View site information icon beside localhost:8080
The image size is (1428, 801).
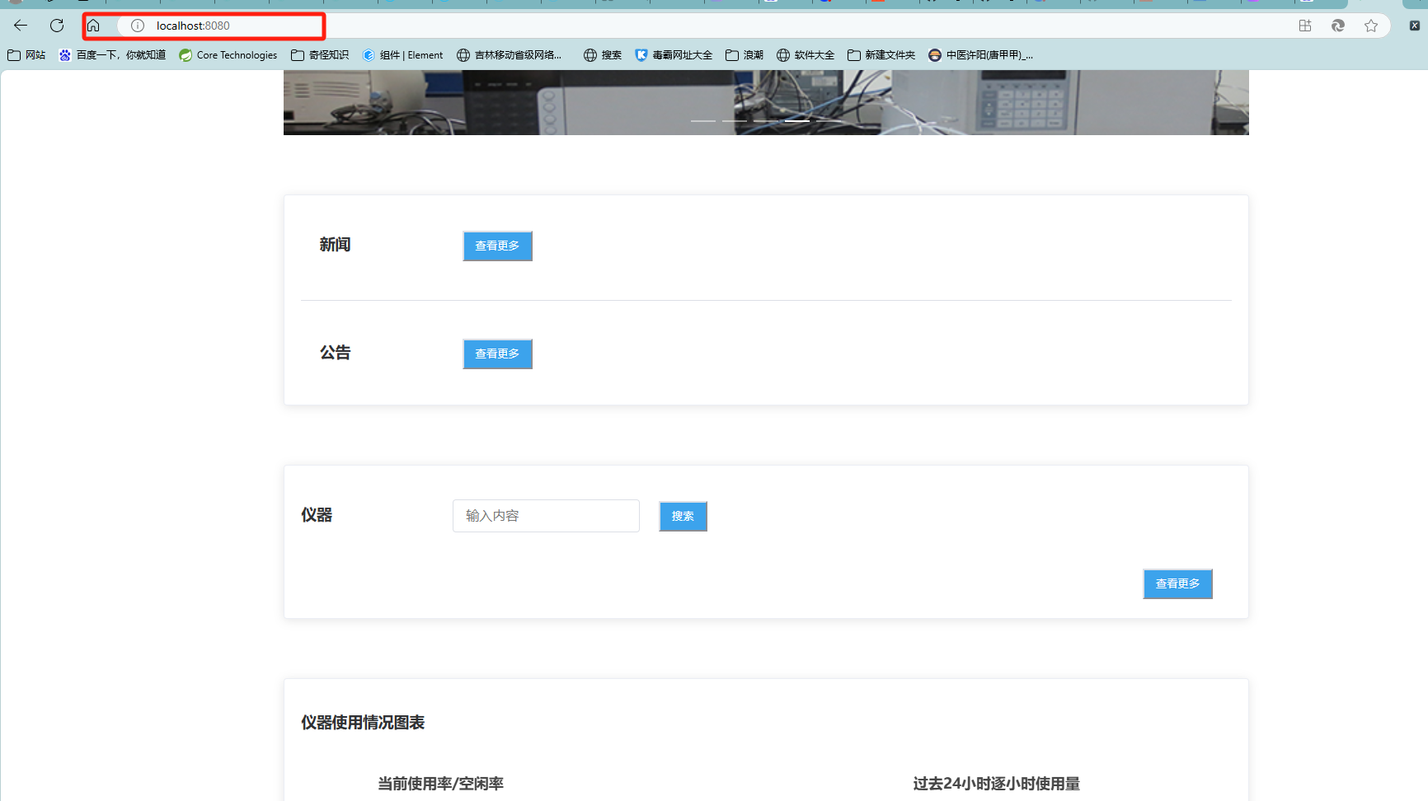[138, 26]
